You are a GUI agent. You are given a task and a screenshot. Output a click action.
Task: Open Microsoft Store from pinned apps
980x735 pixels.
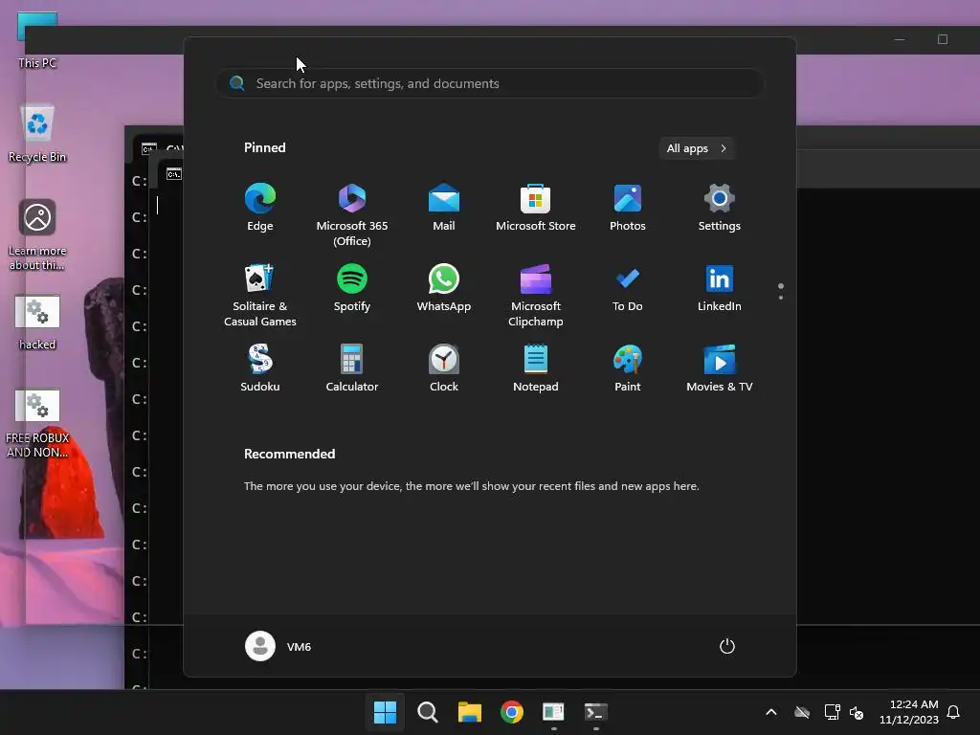[x=536, y=208]
